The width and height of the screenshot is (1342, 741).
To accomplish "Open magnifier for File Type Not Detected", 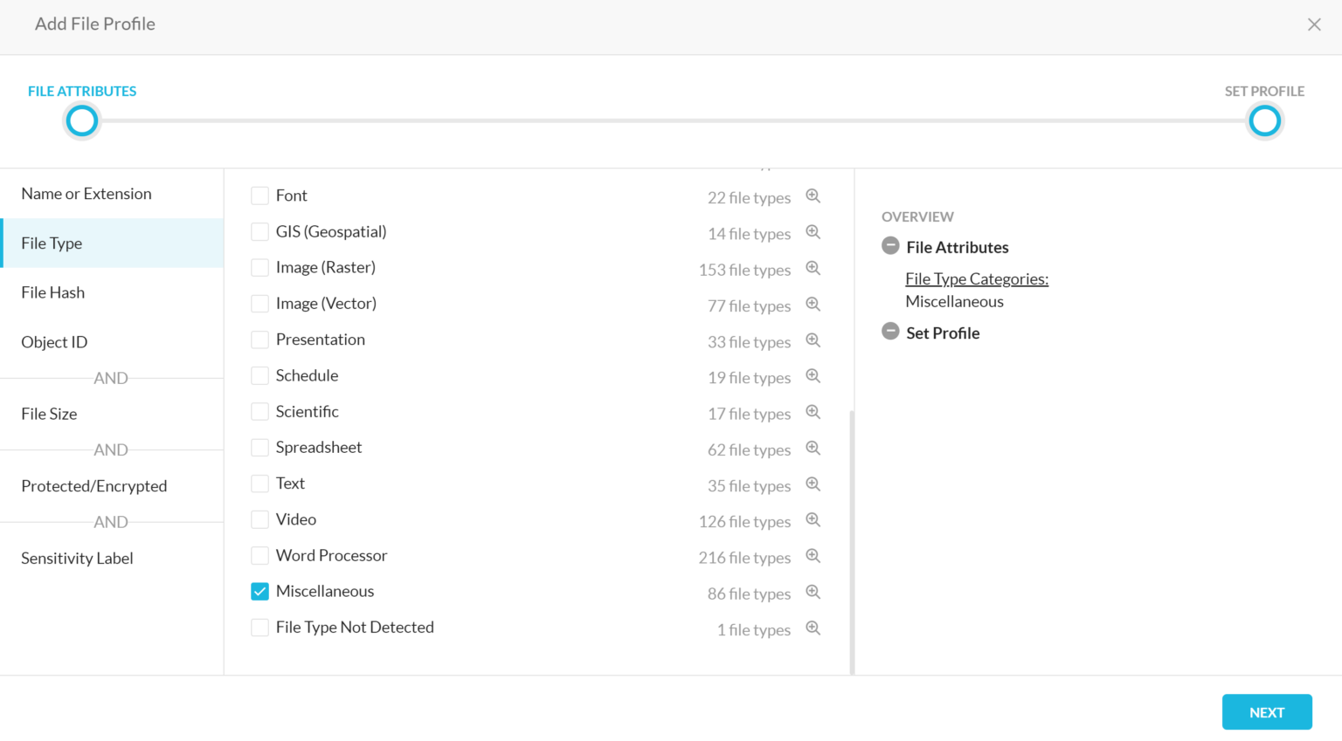I will tap(813, 628).
